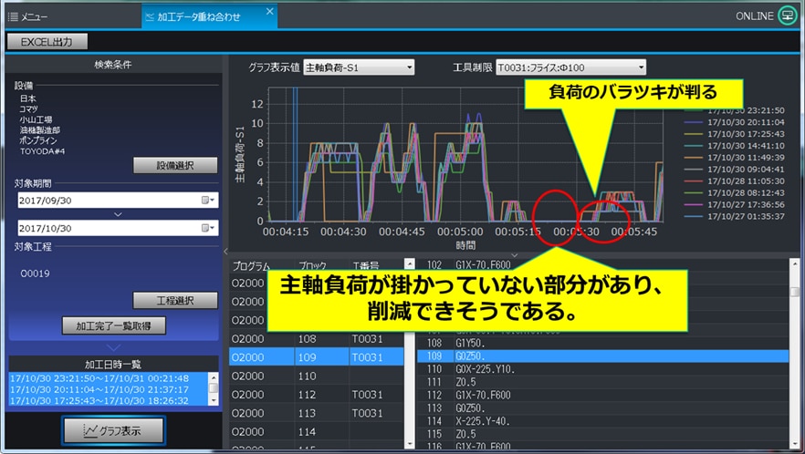Click the 設備選択 button

(175, 165)
